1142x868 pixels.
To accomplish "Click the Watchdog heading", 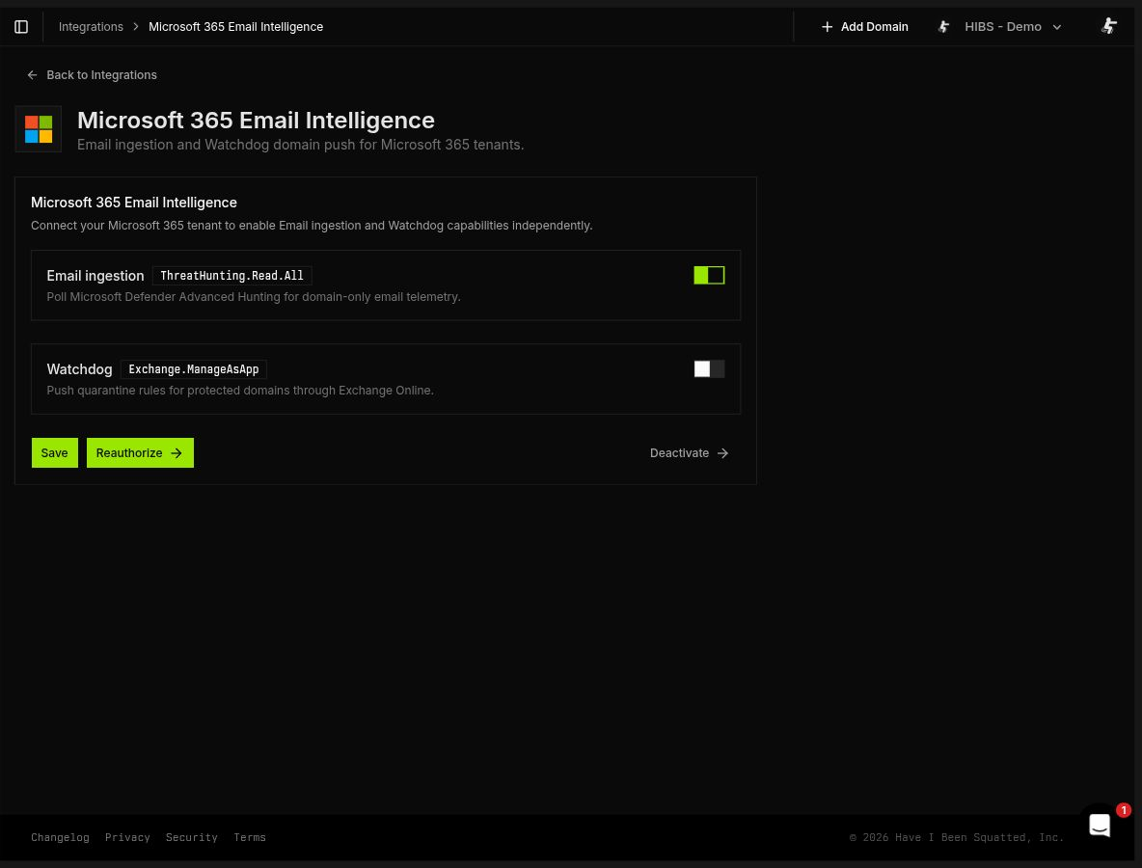I will (79, 369).
